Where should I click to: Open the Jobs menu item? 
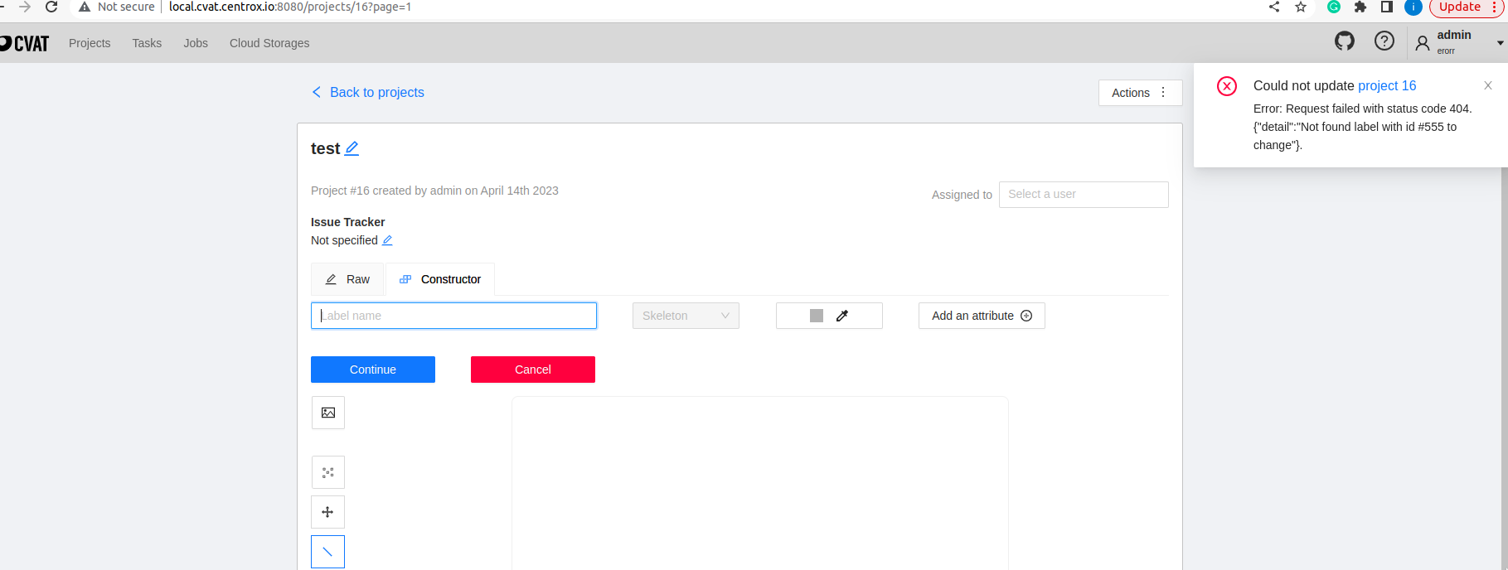coord(196,43)
